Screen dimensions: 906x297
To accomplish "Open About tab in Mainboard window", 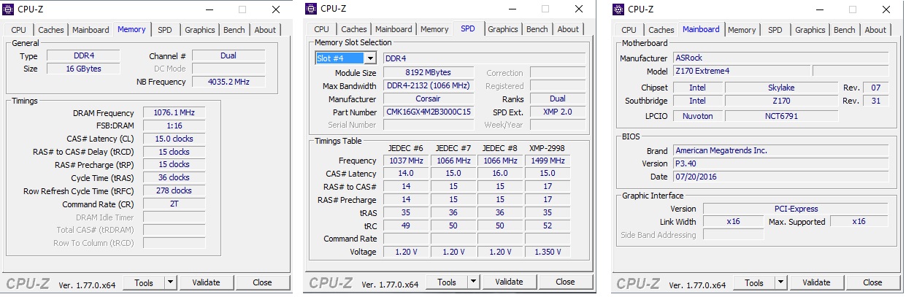I will [x=875, y=30].
